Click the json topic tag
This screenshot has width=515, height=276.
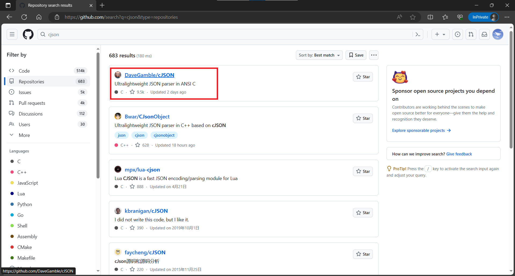pos(122,135)
